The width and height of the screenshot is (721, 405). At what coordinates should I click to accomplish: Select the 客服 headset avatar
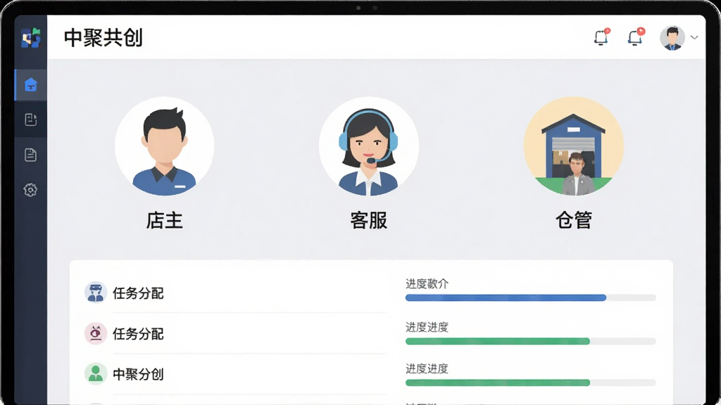click(369, 146)
